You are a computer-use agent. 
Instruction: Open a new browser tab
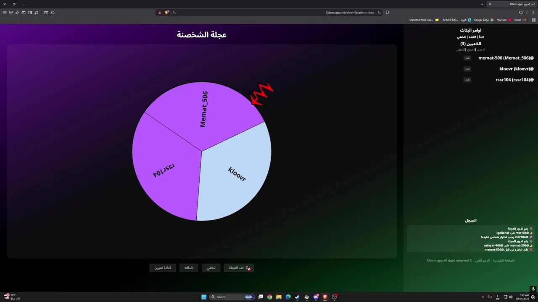(x=482, y=4)
